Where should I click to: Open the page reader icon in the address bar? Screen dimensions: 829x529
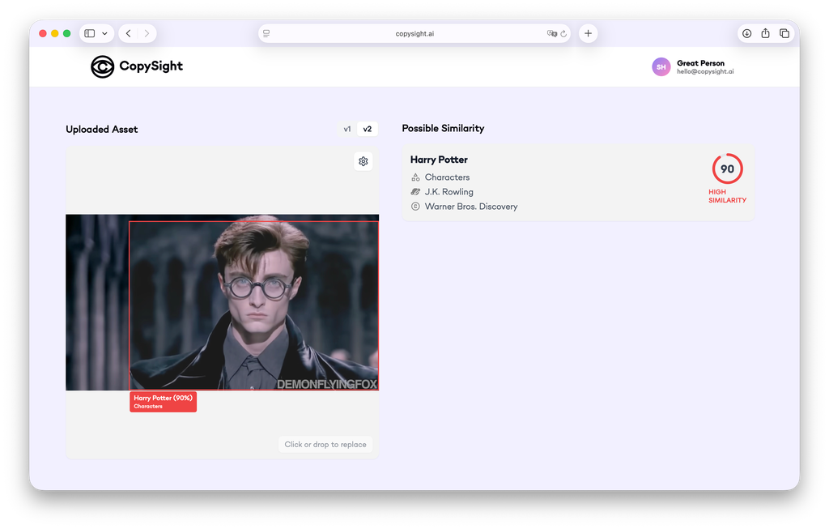point(266,33)
